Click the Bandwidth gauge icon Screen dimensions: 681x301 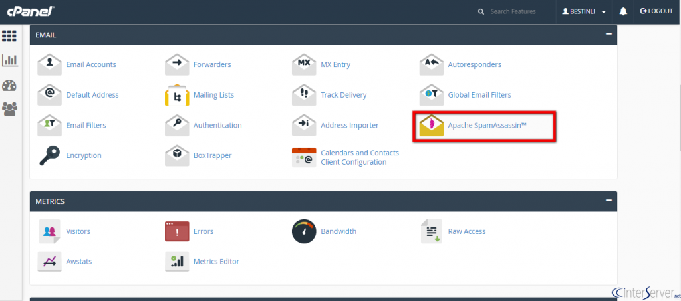[x=304, y=231]
